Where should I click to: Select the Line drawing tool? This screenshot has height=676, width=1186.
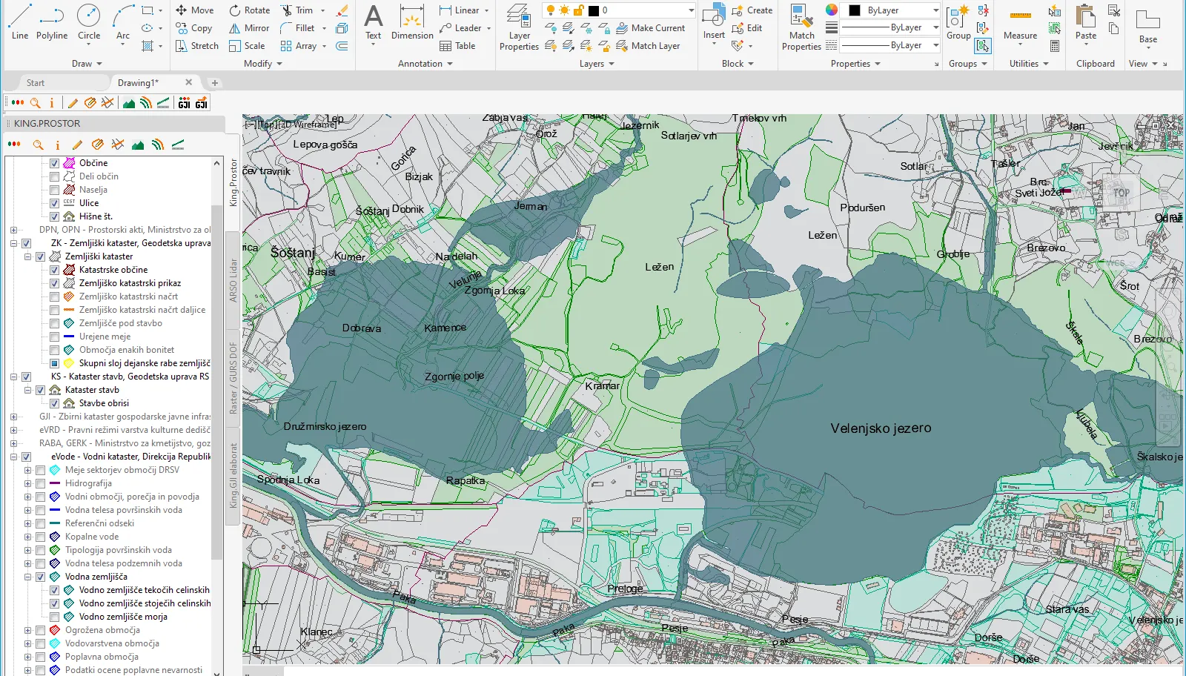click(x=20, y=21)
